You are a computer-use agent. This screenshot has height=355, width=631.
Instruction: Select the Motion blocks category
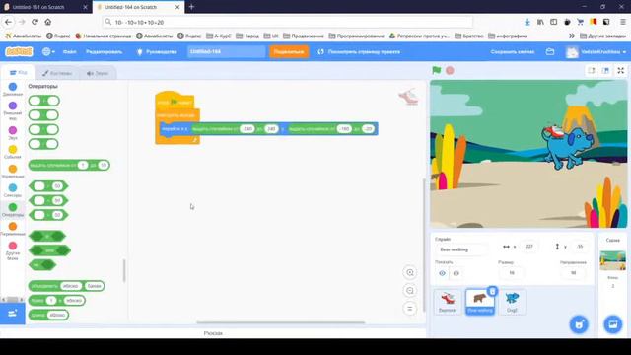click(13, 90)
